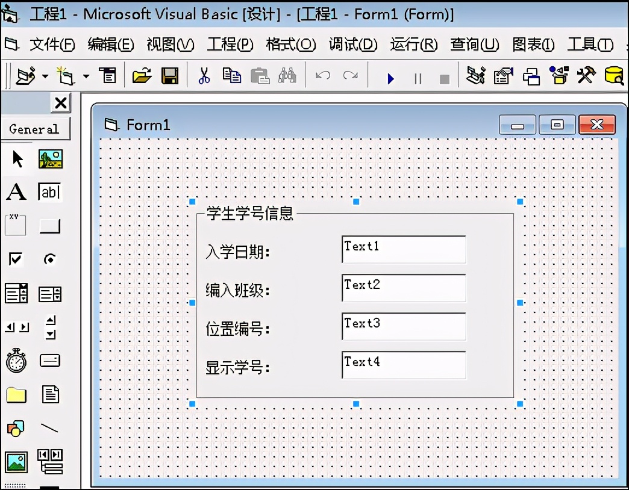This screenshot has height=490, width=629.
Task: Select the 学生学号信息 frame caption
Action: (x=249, y=214)
